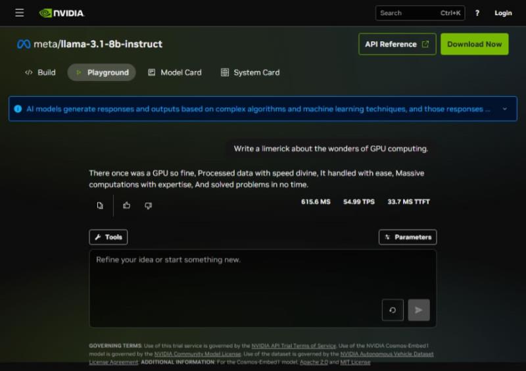Copy the response with the copy icon
Viewport: 526px width, 371px height.
tap(100, 205)
